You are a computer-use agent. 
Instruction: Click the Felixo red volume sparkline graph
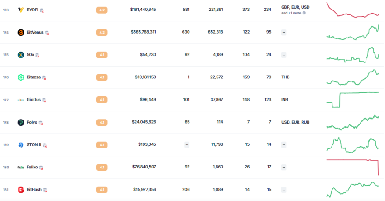click(352, 167)
